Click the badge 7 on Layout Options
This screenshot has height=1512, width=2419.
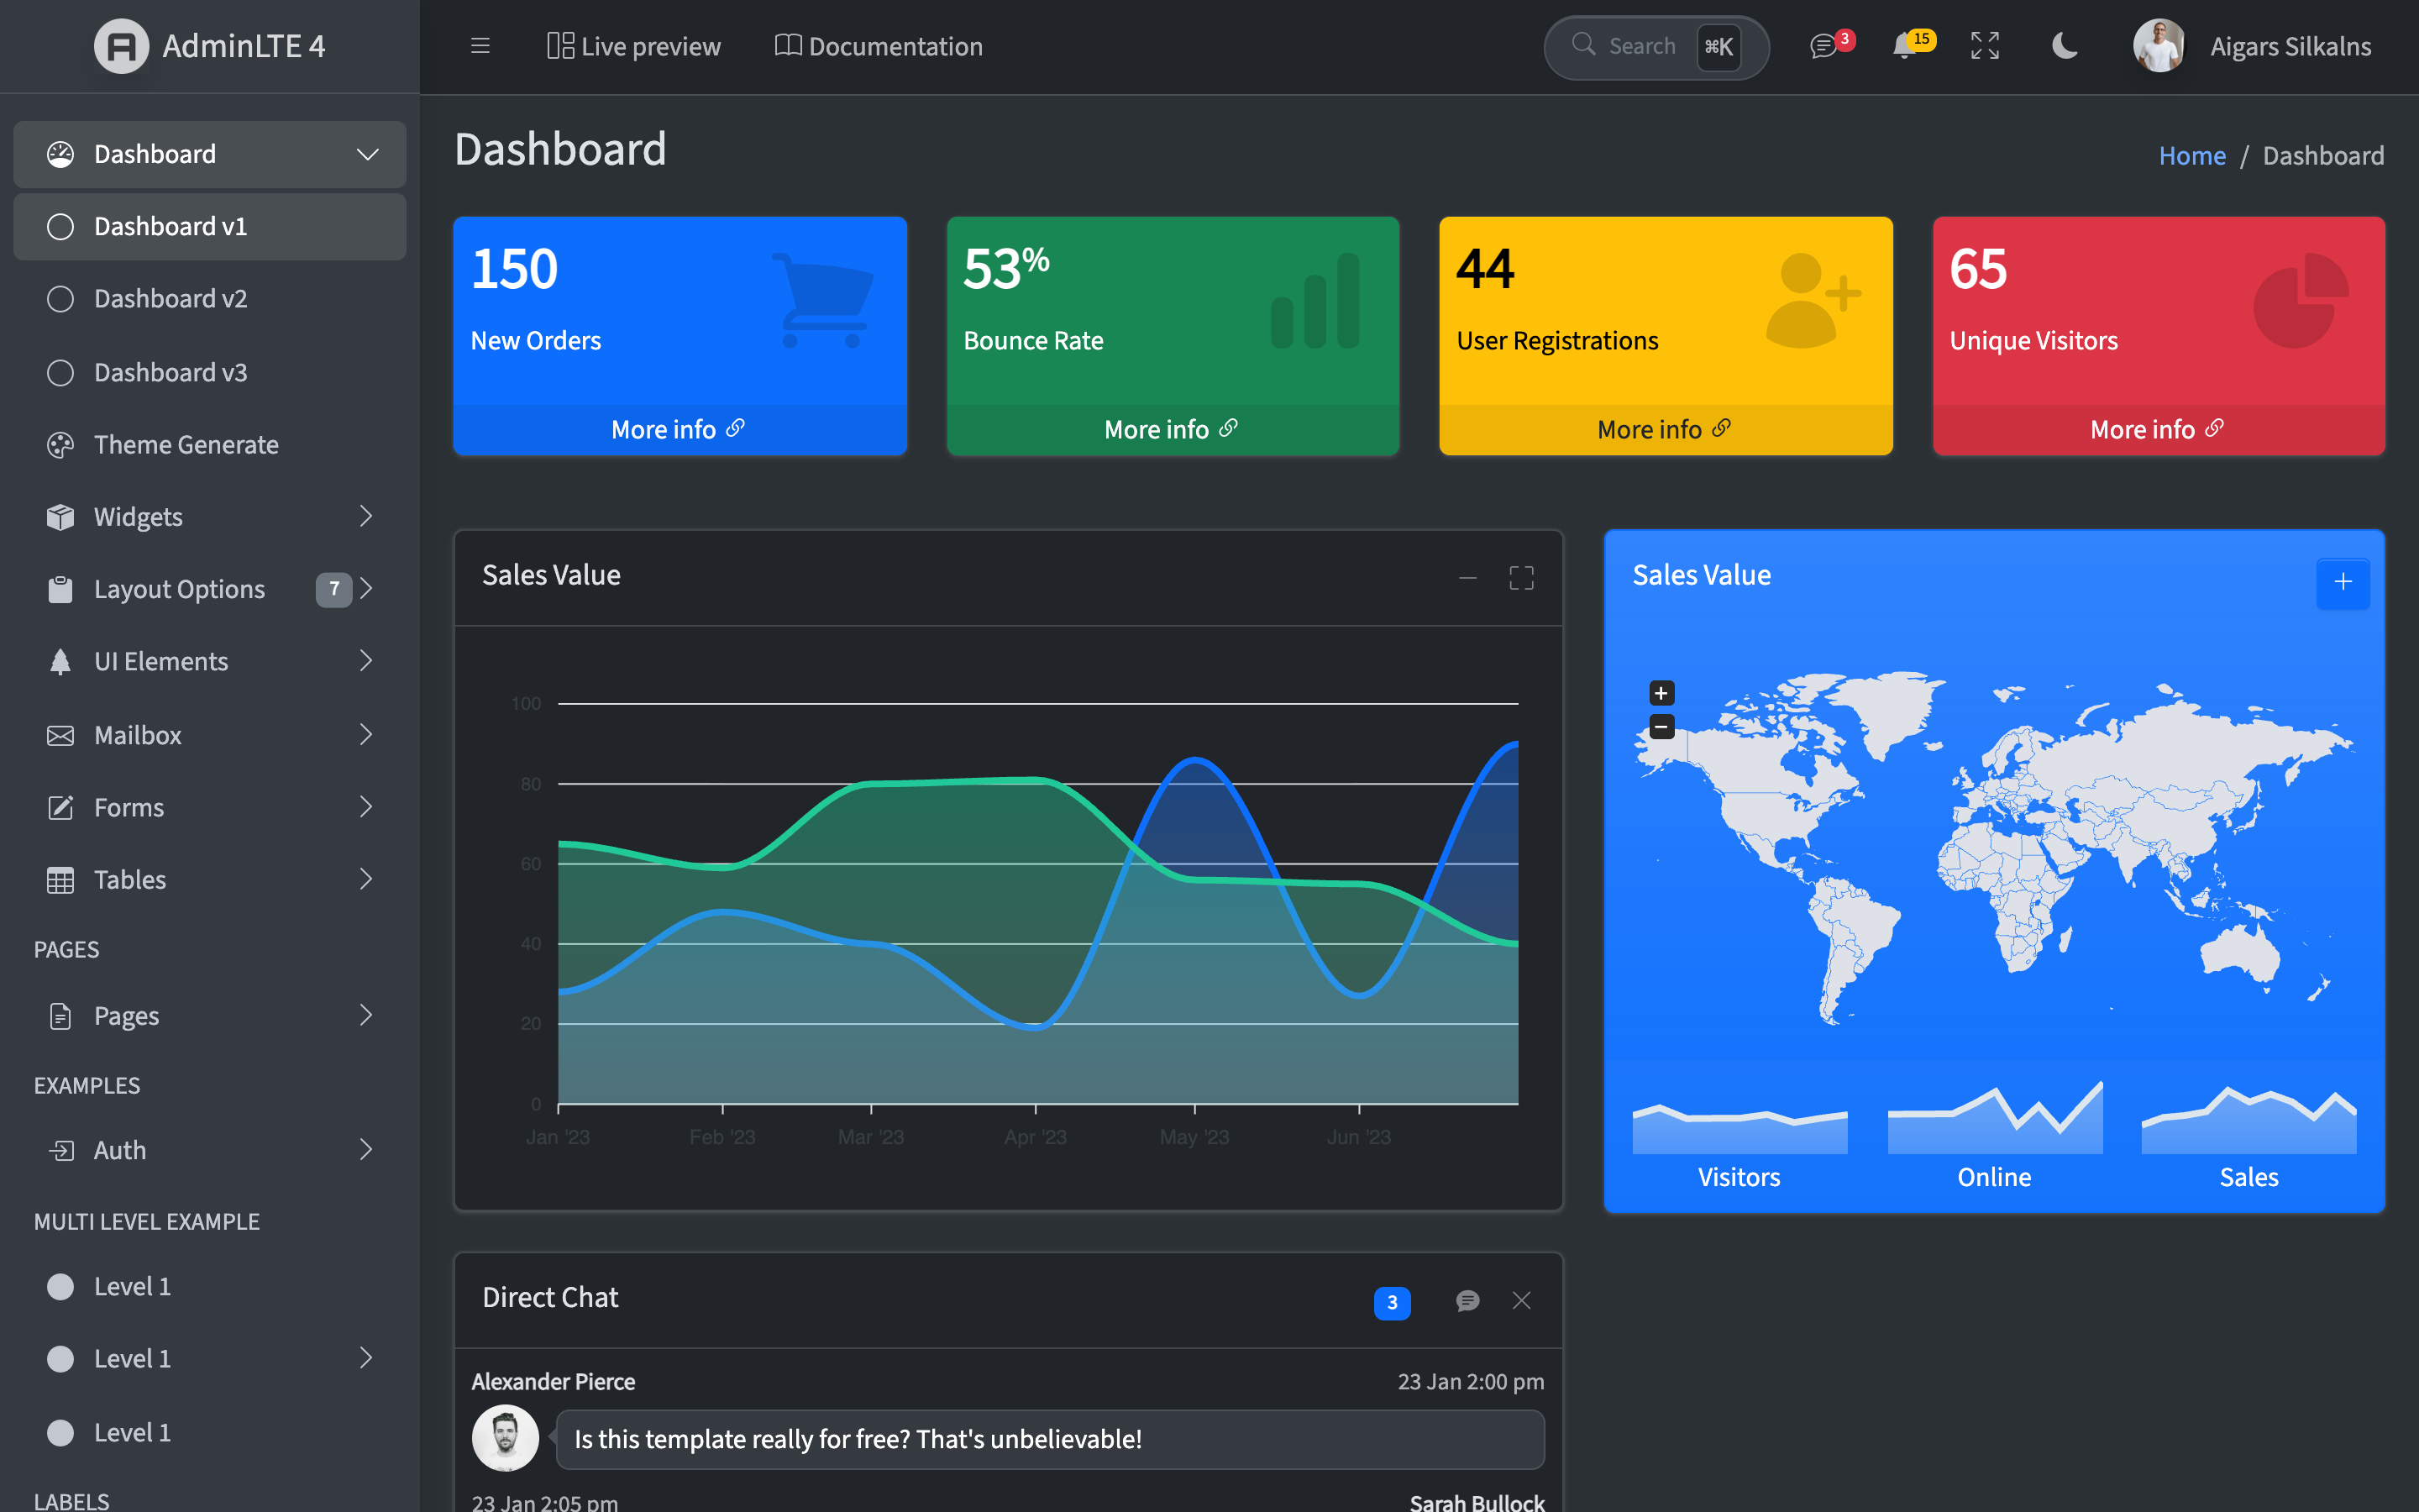[x=333, y=589]
